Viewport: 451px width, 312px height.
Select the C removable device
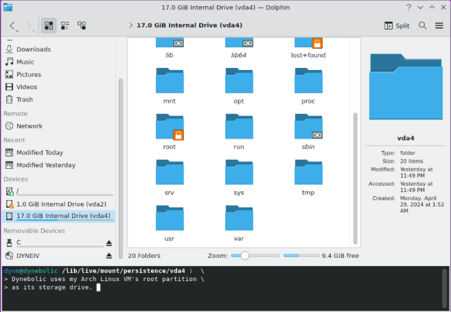click(54, 243)
